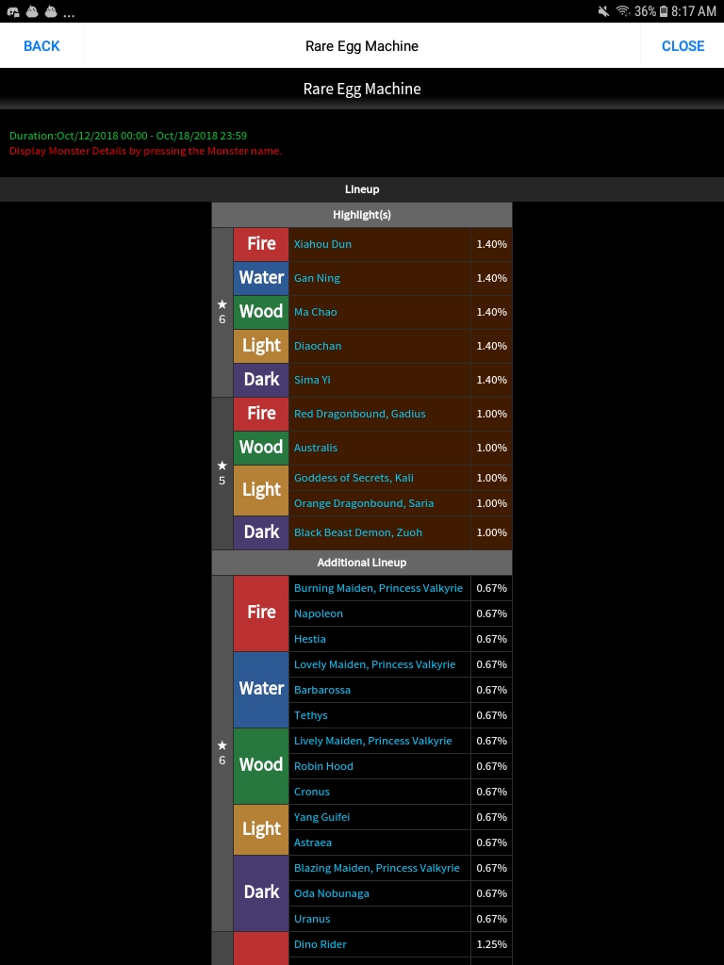Click Wood attribute cell beside Ma Chao
724x965 pixels.
[261, 312]
